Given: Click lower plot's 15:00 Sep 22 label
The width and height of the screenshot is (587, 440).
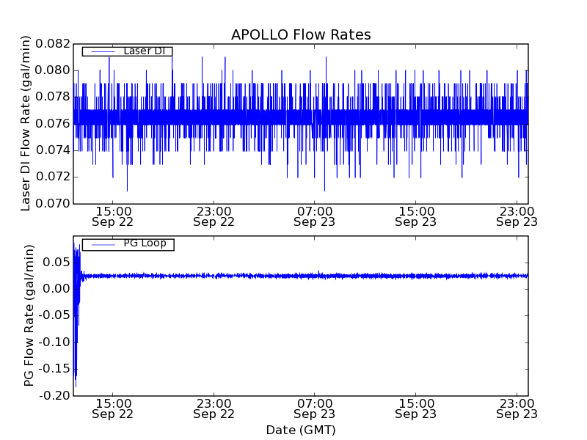Looking at the screenshot, I should point(113,408).
